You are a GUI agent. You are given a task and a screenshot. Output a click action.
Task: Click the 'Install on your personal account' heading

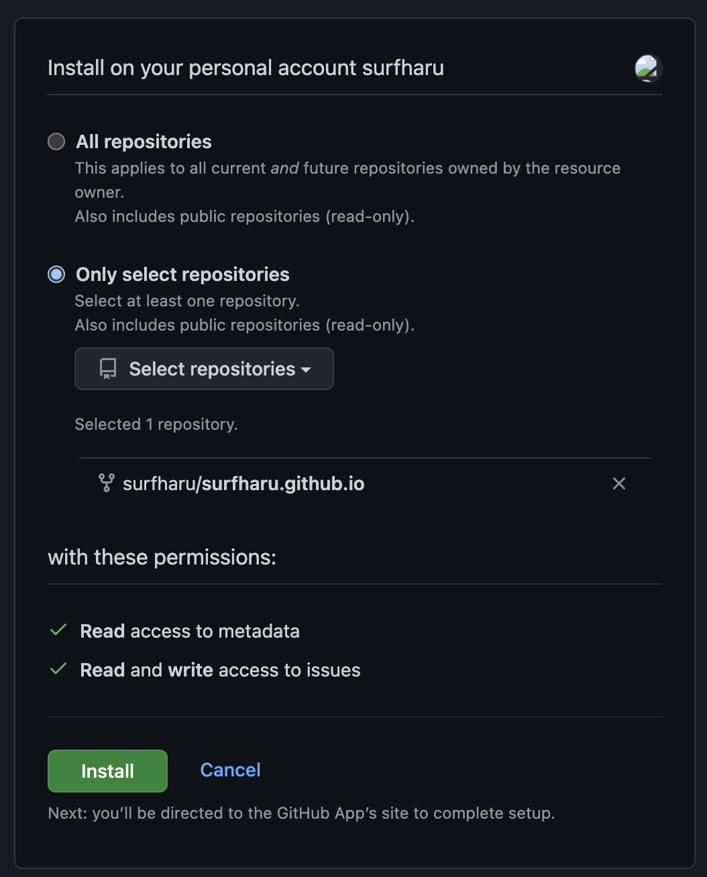click(246, 68)
